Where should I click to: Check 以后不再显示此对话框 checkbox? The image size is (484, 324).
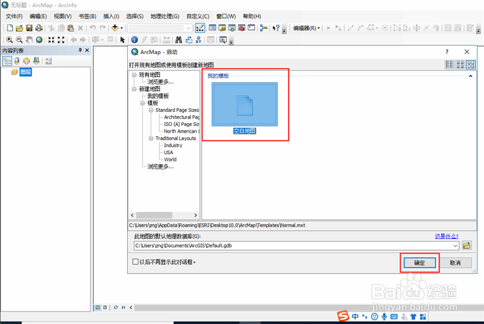(135, 262)
